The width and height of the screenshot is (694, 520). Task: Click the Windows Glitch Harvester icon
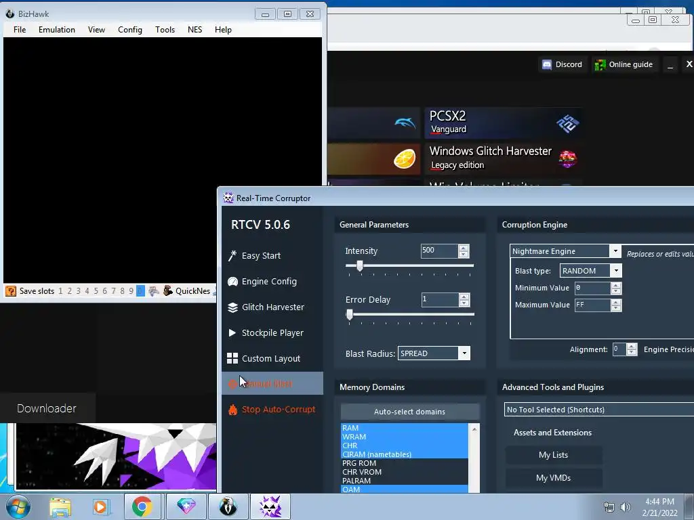coord(567,158)
